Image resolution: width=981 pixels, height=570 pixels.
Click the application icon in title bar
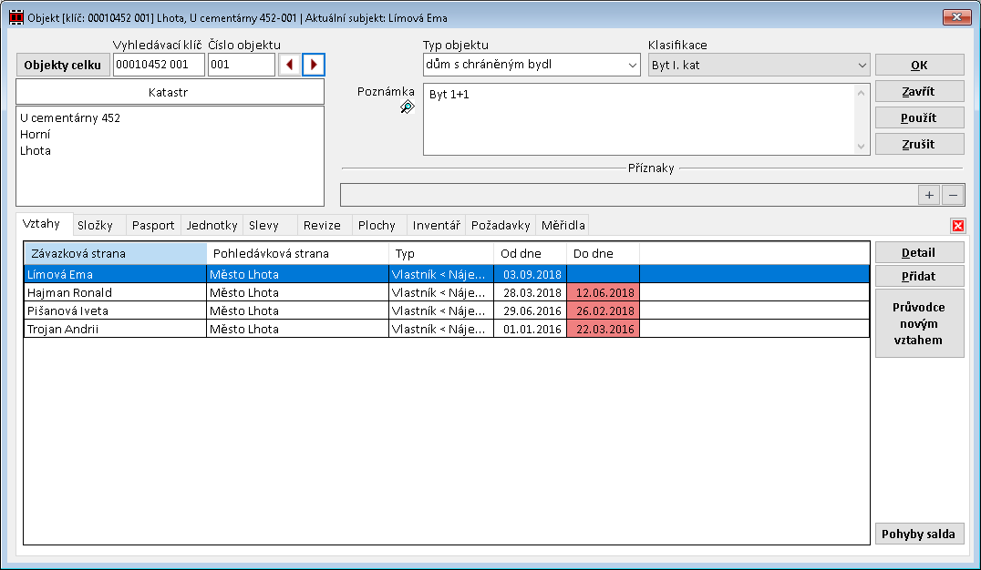(x=15, y=17)
